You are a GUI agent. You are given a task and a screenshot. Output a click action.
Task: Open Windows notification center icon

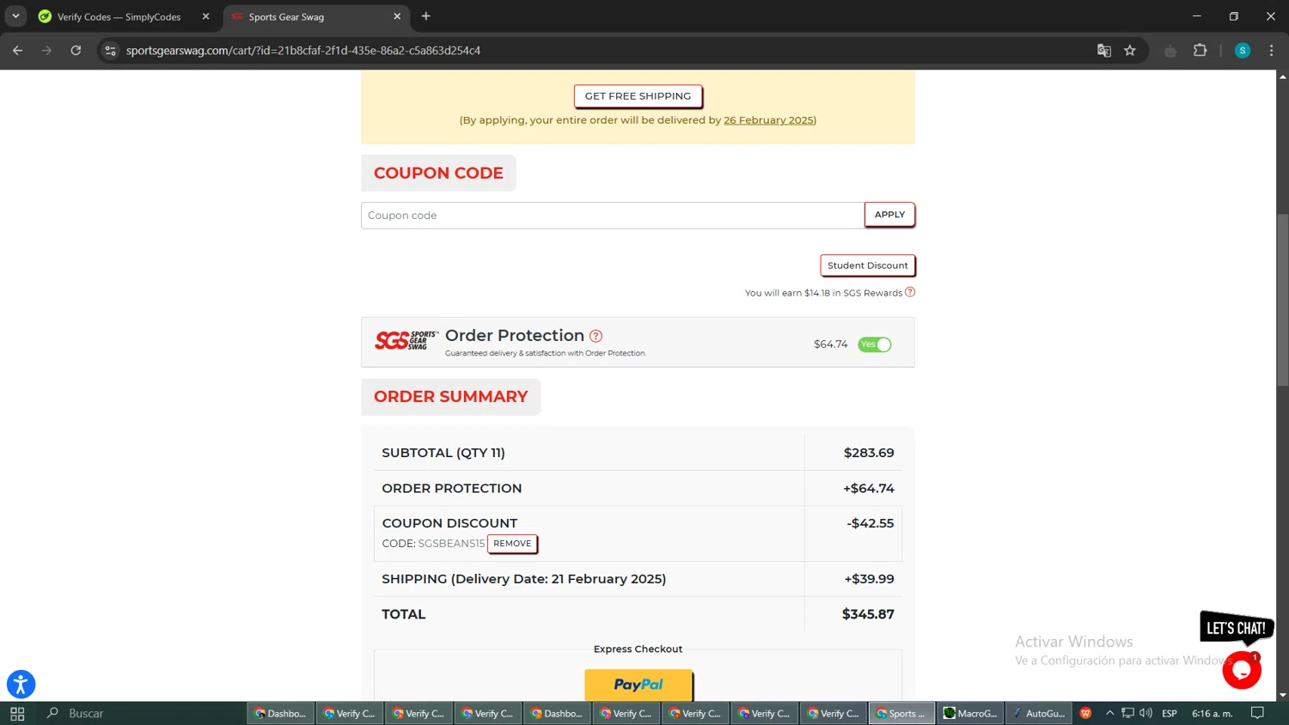1257,713
